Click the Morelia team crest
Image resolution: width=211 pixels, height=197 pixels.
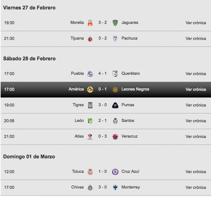click(x=90, y=23)
